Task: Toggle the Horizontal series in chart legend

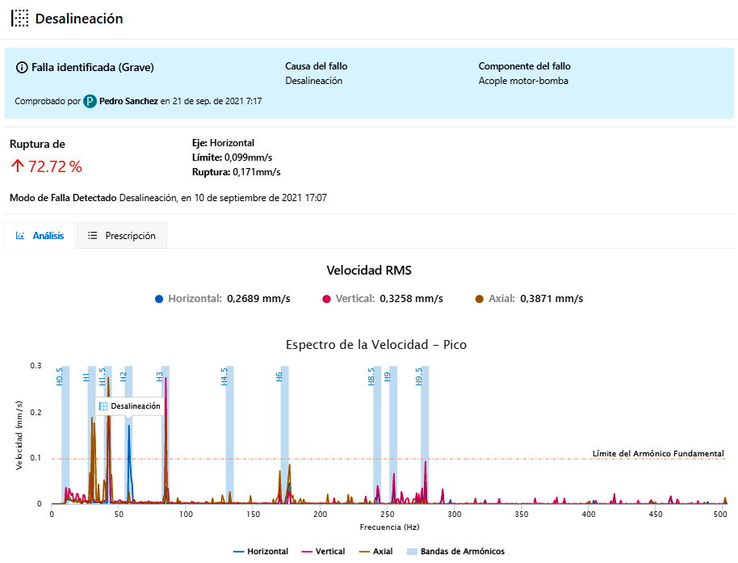Action: click(261, 551)
